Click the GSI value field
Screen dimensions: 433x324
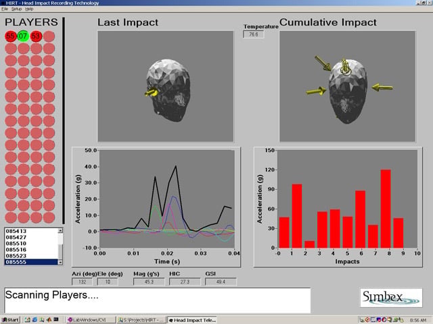coord(221,282)
